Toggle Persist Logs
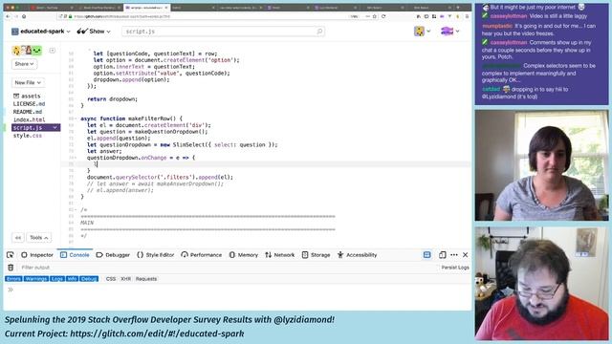The width and height of the screenshot is (612, 344). [x=455, y=268]
